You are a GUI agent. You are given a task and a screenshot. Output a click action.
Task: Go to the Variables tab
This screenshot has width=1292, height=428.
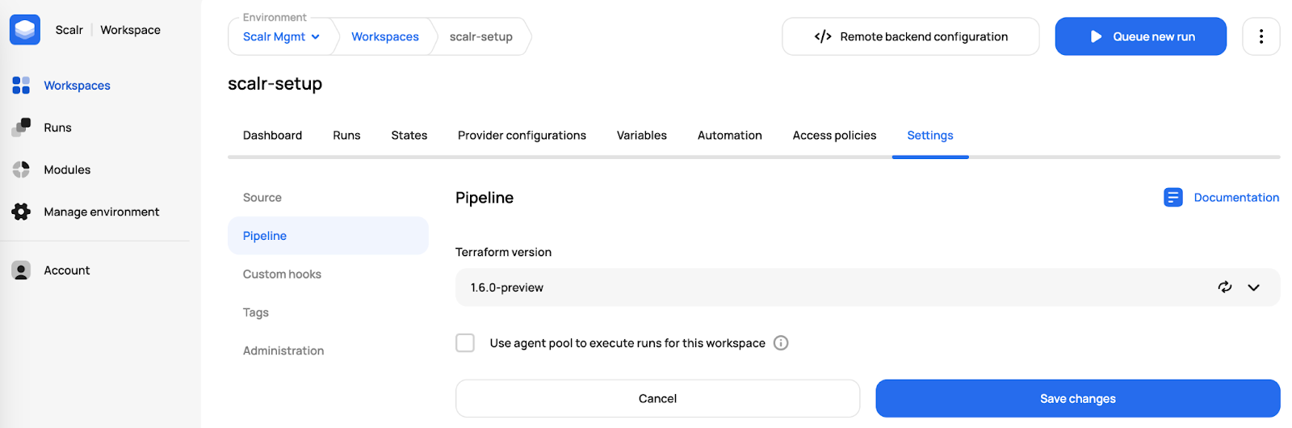642,136
